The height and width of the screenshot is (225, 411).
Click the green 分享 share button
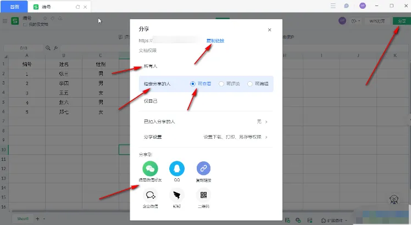[402, 21]
